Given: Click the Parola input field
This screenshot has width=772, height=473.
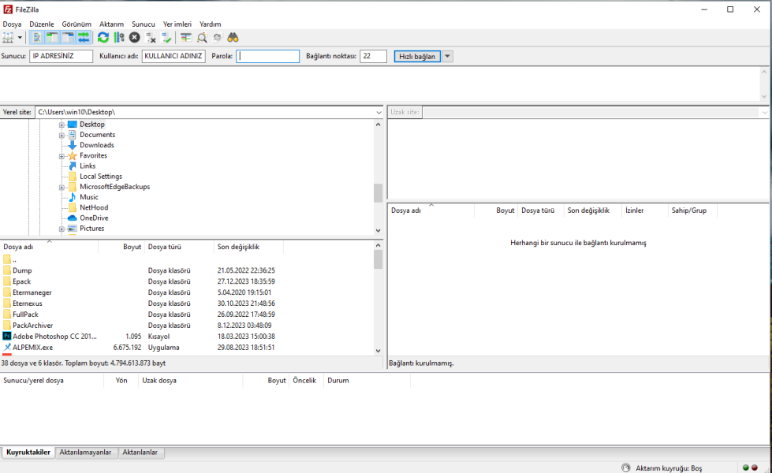Looking at the screenshot, I should (x=268, y=57).
